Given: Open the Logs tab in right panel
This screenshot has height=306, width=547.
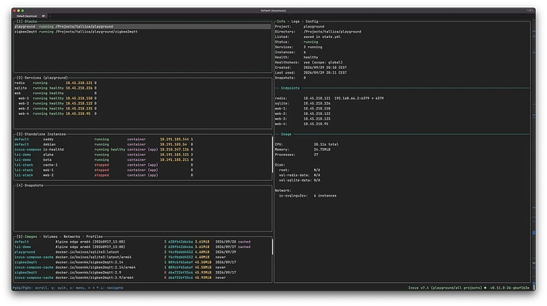Looking at the screenshot, I should (x=296, y=21).
